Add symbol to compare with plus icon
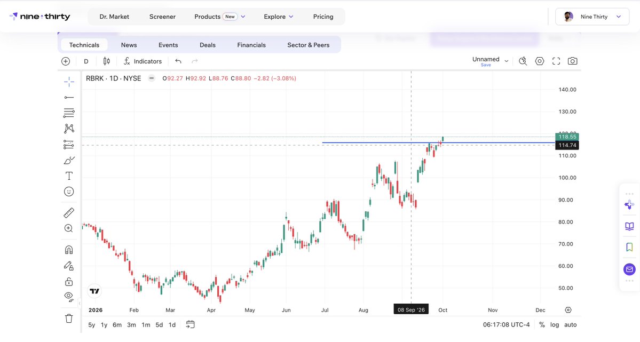Viewport: 640px width, 342px height. [66, 61]
